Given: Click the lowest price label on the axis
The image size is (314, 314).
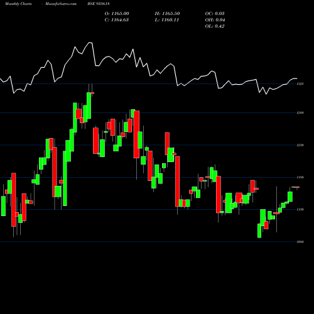Looking at the screenshot, I should coord(300,242).
